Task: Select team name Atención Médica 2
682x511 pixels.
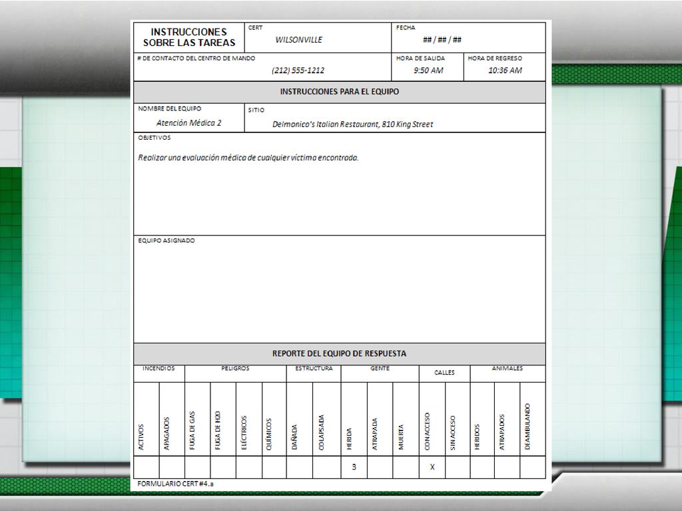Action: point(188,123)
